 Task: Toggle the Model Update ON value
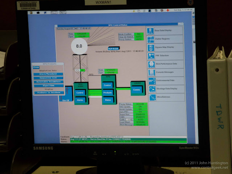tap(140, 109)
